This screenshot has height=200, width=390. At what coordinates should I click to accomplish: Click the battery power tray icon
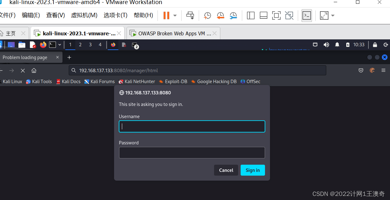point(348,45)
